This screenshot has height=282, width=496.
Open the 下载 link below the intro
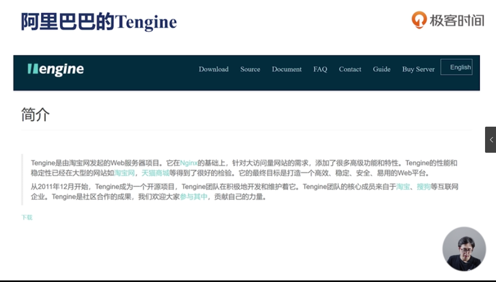pos(27,217)
